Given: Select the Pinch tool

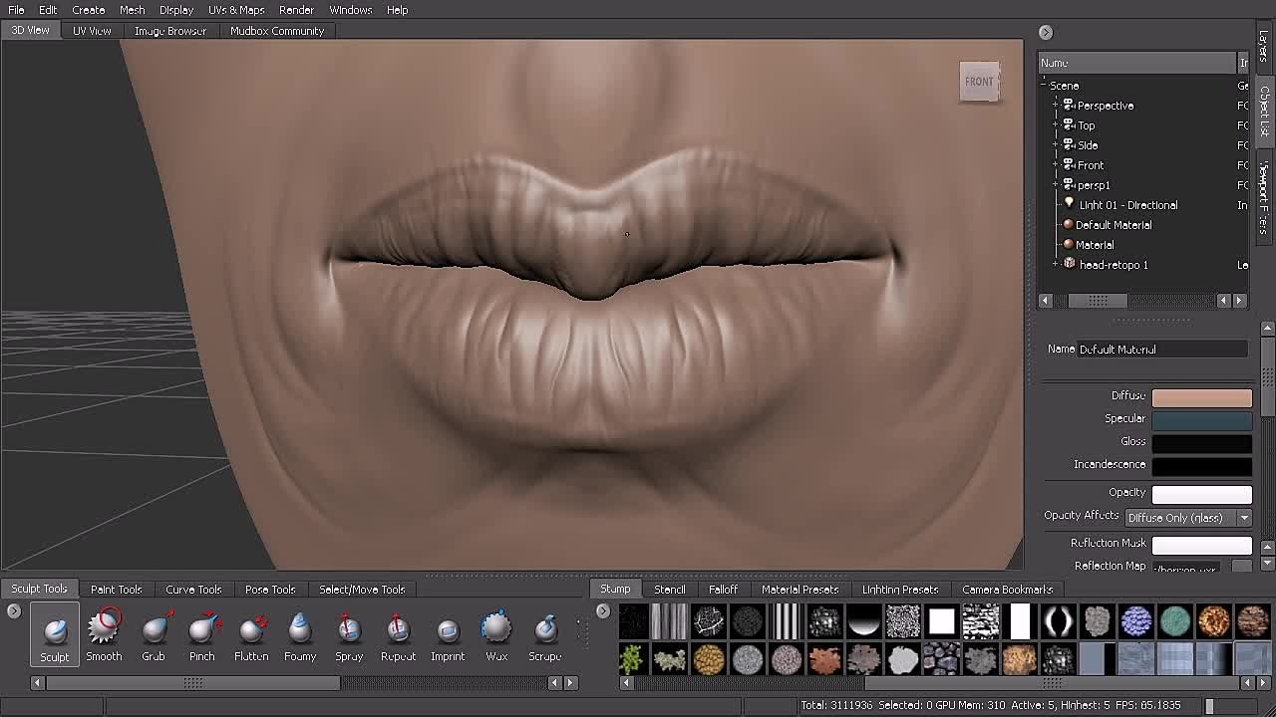Looking at the screenshot, I should [x=201, y=634].
